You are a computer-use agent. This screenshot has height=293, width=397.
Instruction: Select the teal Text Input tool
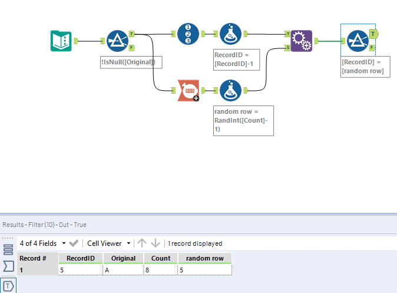[61, 41]
